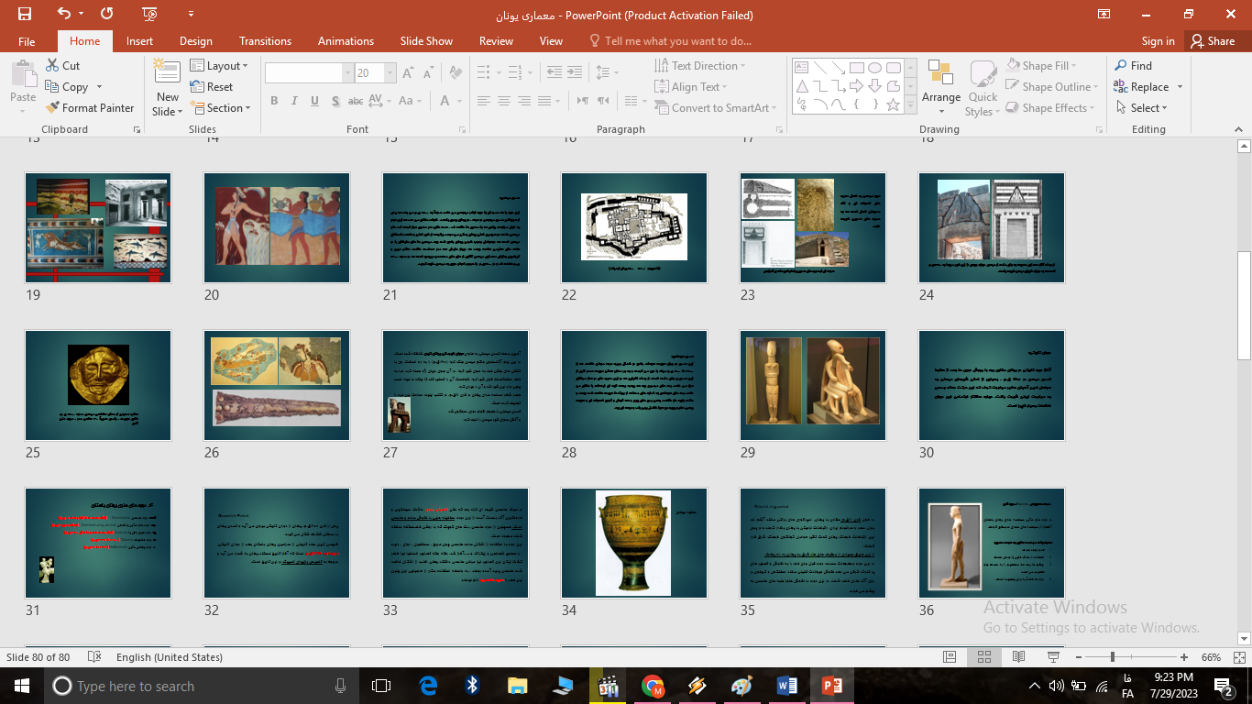Open PowerPoint from the Windows taskbar

coord(831,686)
